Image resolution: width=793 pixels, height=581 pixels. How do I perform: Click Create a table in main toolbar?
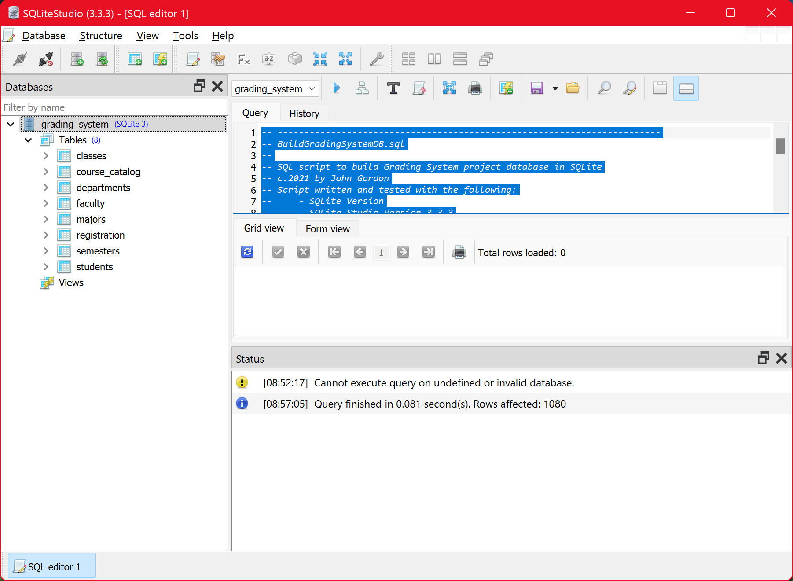(134, 59)
